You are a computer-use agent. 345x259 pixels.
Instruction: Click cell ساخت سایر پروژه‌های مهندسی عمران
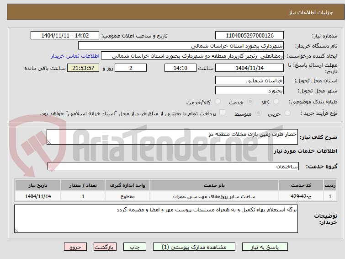click(x=214, y=196)
